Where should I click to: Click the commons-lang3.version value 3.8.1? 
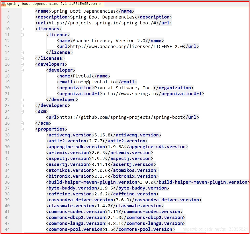pos(114,223)
